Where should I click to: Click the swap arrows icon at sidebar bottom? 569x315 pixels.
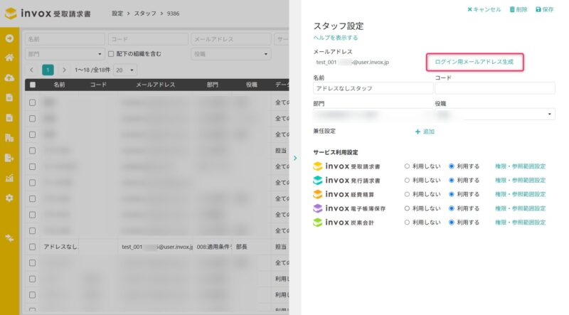click(x=9, y=238)
